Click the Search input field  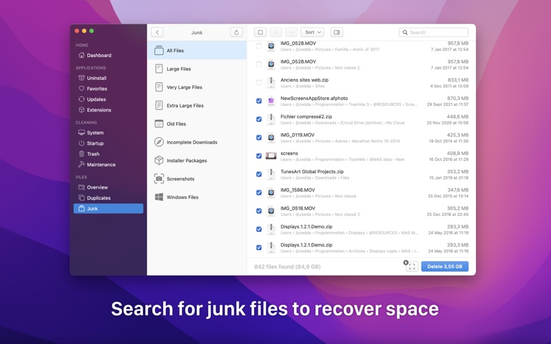pyautogui.click(x=437, y=32)
